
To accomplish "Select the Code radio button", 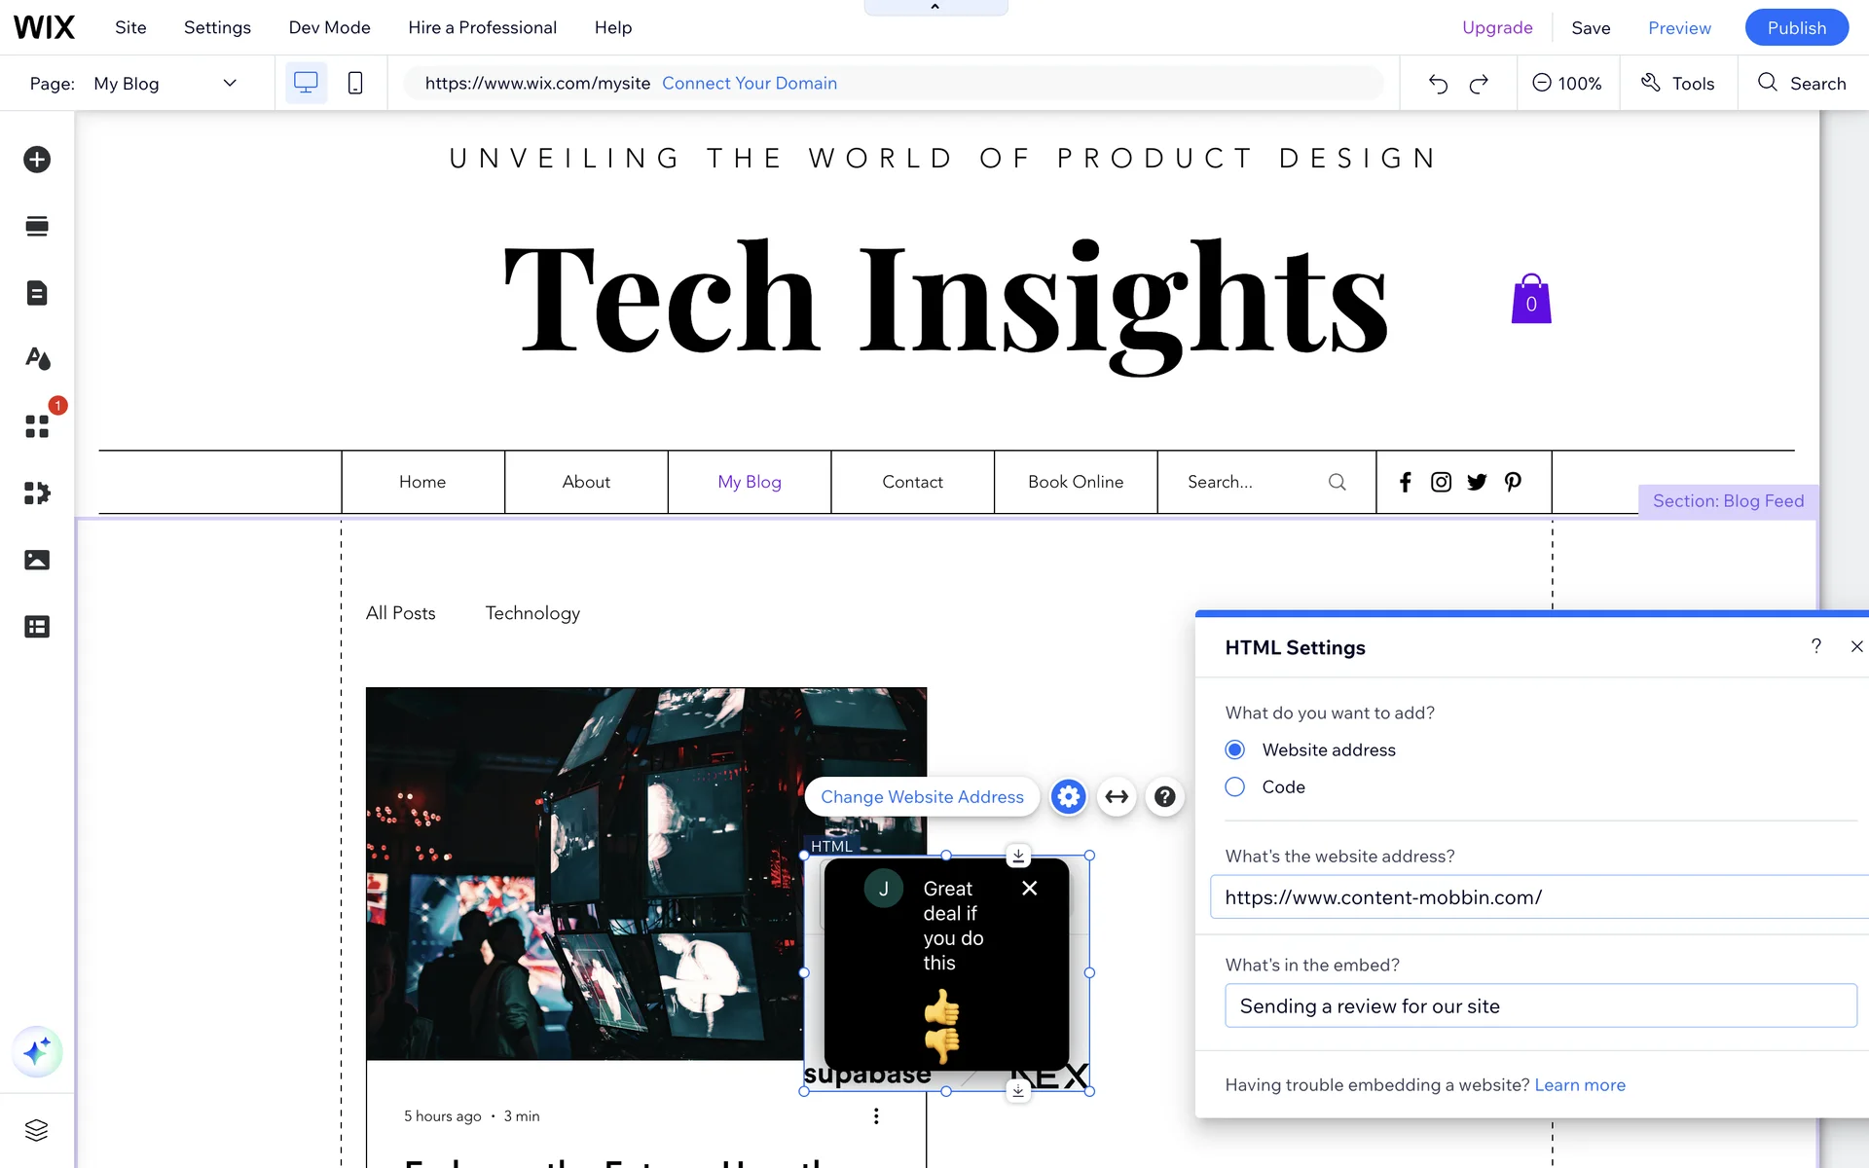I will pos(1235,786).
